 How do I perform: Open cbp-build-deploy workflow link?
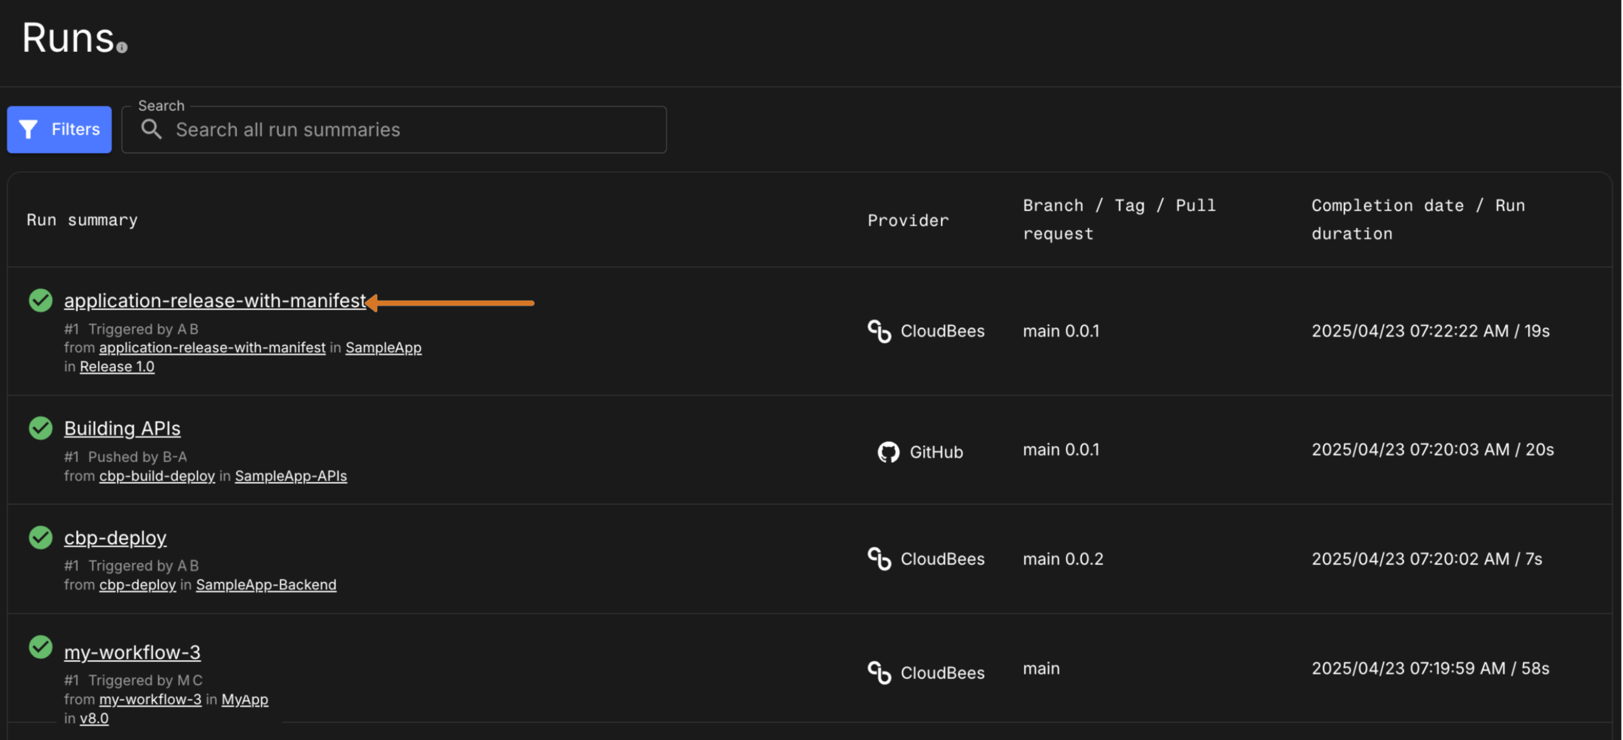click(x=157, y=476)
